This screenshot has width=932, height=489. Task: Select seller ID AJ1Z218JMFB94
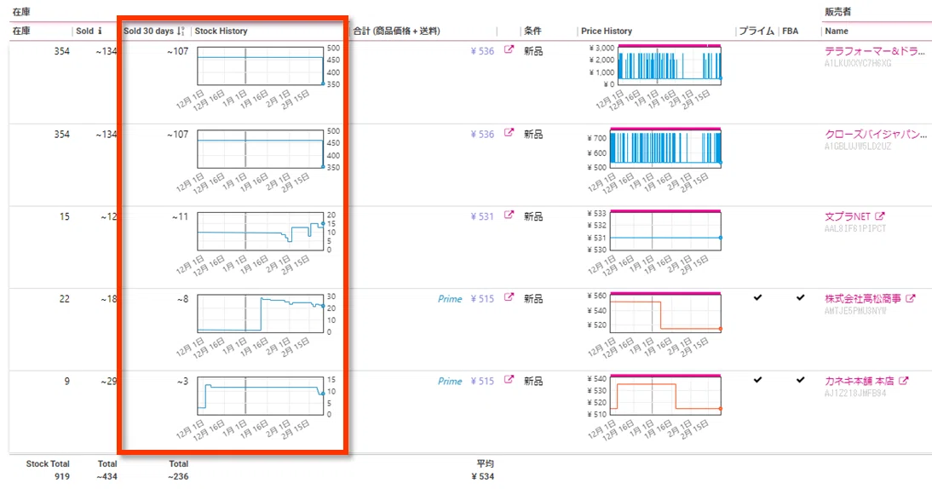pyautogui.click(x=855, y=393)
